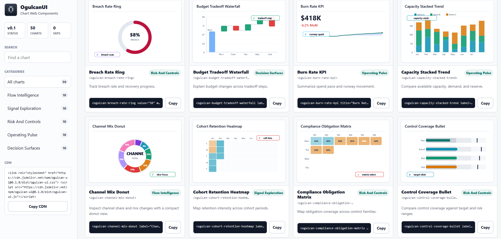
Task: Select the burn-rate-kpi code snippet box
Action: tap(334, 103)
